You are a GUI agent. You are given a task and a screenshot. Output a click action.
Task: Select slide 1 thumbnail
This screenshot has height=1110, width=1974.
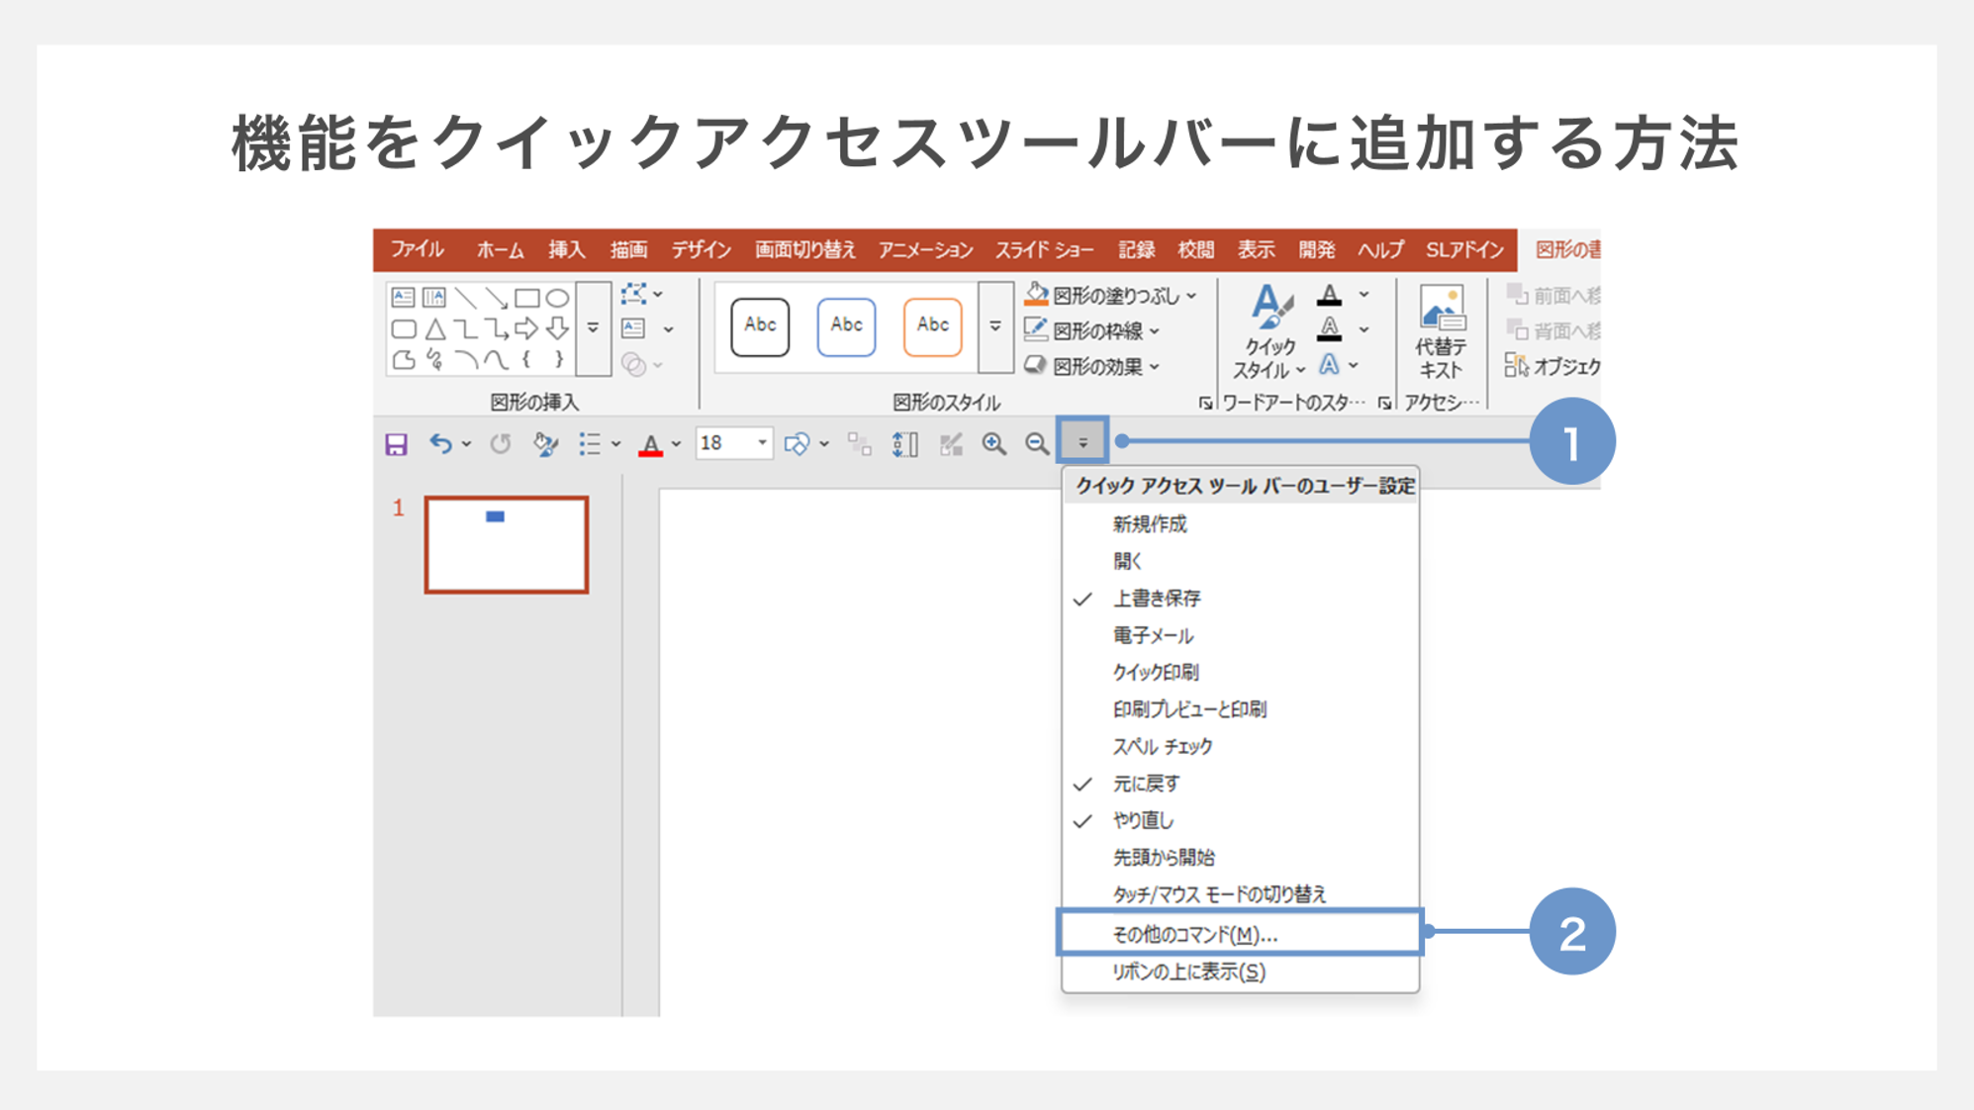pyautogui.click(x=507, y=544)
